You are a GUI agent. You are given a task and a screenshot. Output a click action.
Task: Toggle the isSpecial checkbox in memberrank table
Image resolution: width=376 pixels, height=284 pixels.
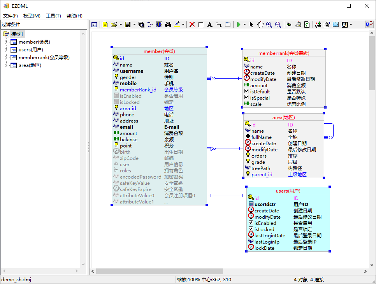coord(246,98)
